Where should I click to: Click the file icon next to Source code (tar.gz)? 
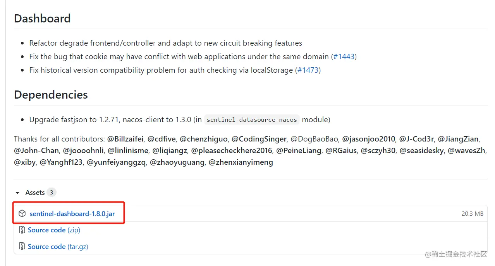[22, 246]
